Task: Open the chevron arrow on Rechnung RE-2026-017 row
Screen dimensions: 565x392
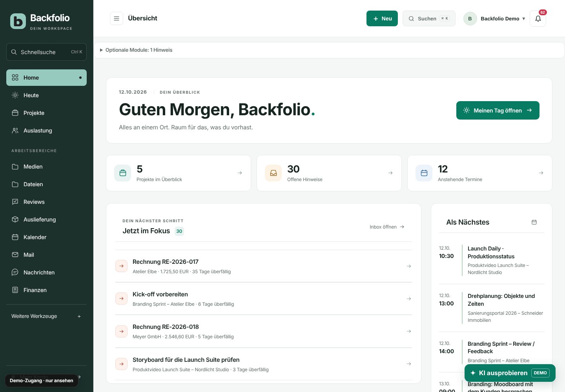Action: pyautogui.click(x=409, y=266)
